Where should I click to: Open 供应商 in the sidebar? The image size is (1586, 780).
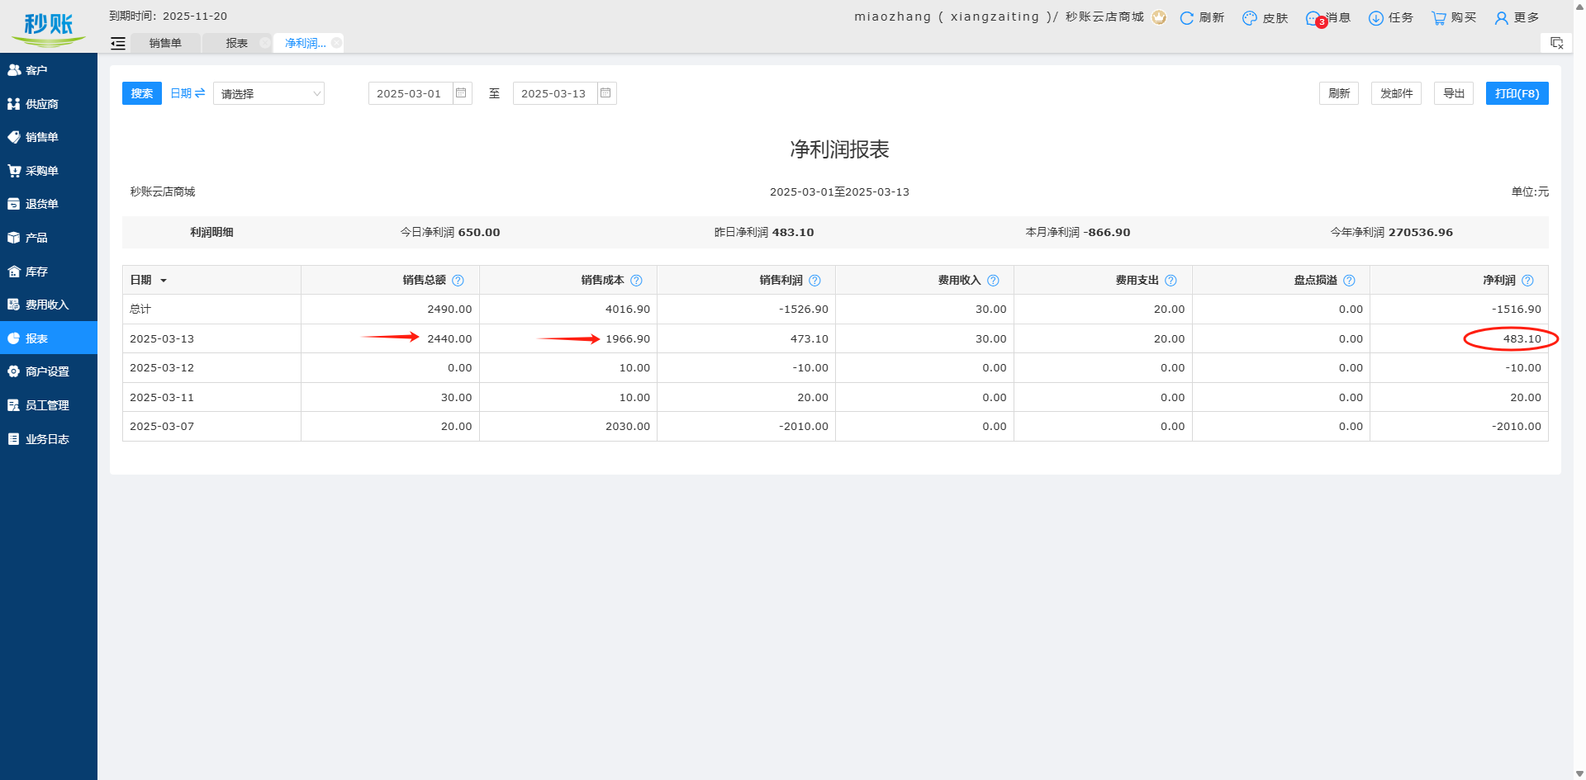49,104
